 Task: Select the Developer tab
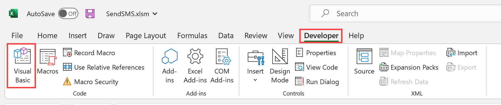pyautogui.click(x=321, y=36)
